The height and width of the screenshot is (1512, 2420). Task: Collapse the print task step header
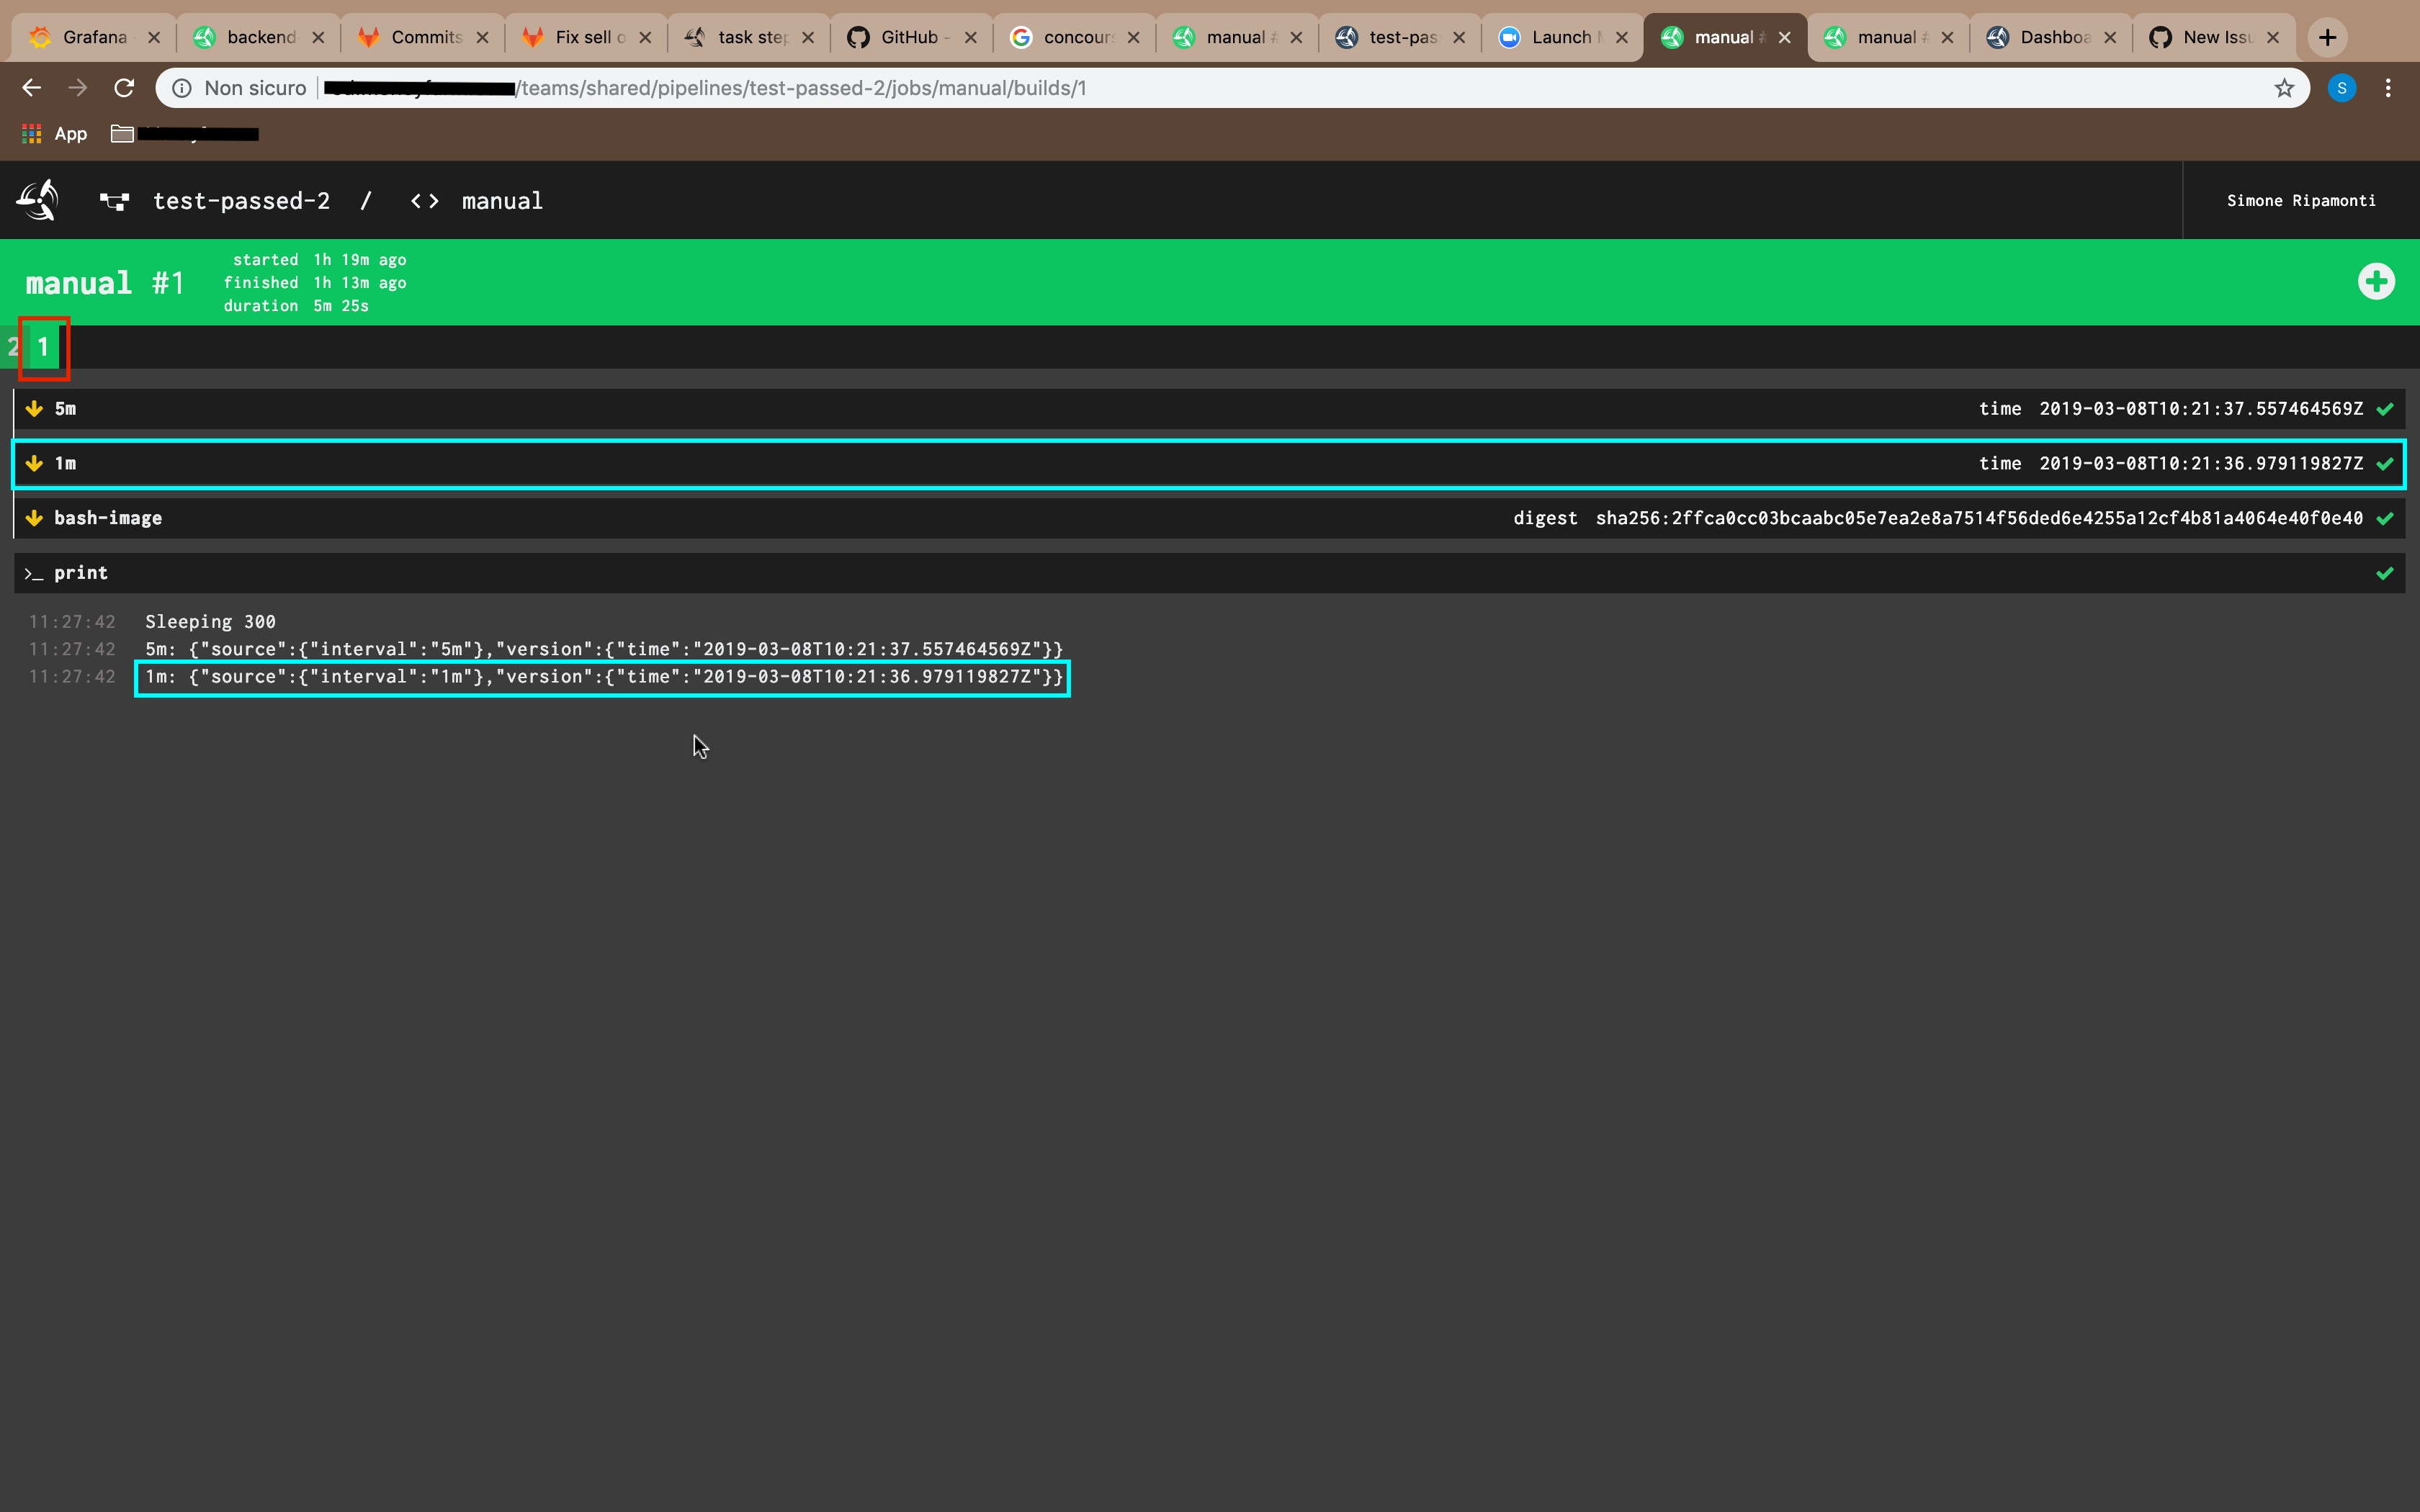pos(81,573)
